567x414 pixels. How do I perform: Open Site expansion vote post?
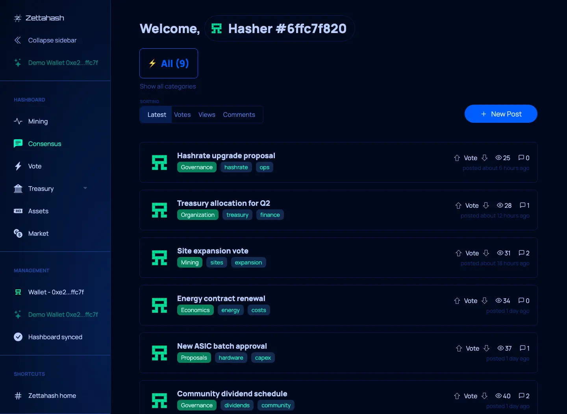coord(213,251)
